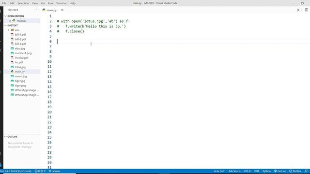Change file encoding UTF-8
This screenshot has width=310, height=174.
[x=247, y=171]
